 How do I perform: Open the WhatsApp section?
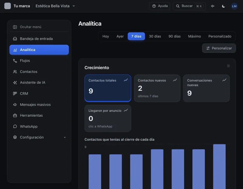click(39, 126)
